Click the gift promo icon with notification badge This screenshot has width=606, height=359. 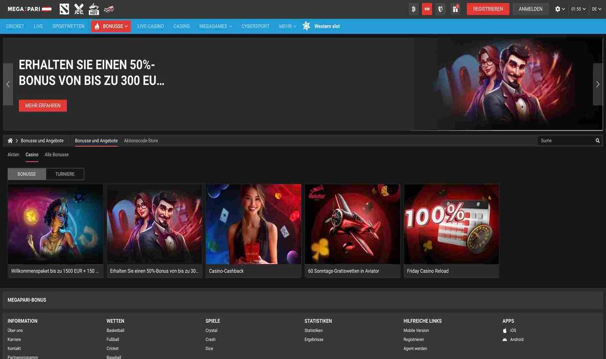point(454,8)
